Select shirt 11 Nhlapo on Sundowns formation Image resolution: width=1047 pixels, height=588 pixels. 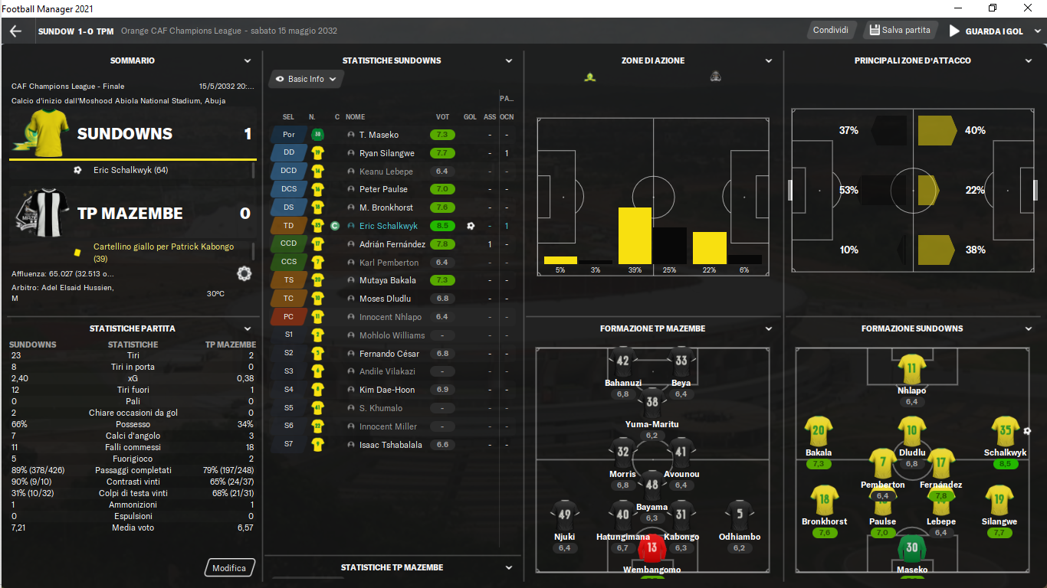tap(911, 368)
